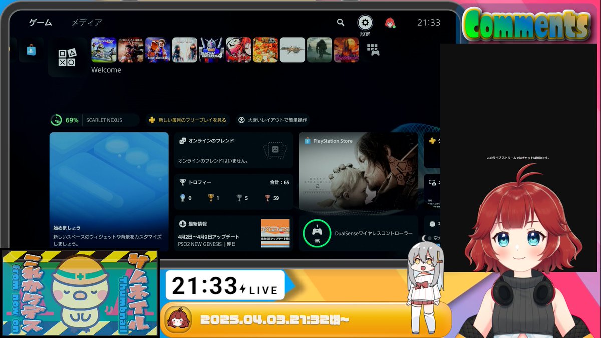
Task: Launch the Shadow of the Colossus tile
Action: tap(320, 50)
